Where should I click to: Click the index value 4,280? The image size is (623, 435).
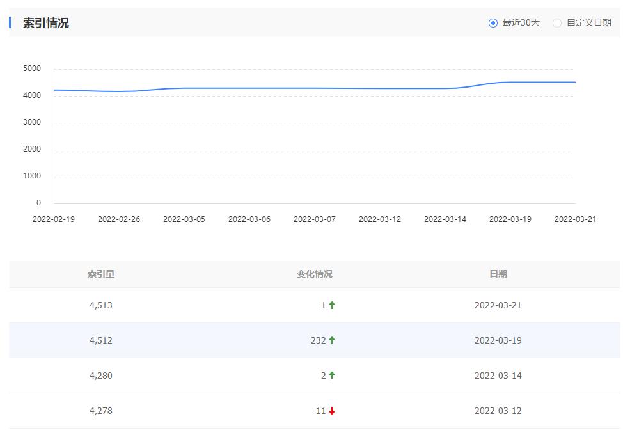101,376
